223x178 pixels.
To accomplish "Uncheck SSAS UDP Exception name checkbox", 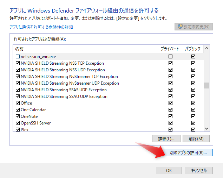I will pyautogui.click(x=18, y=90).
